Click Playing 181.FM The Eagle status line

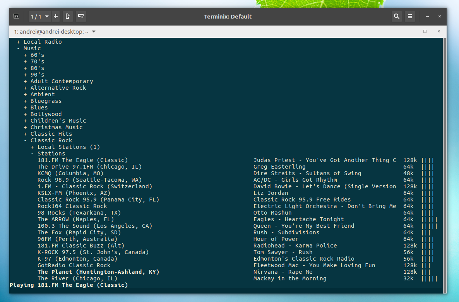pos(69,285)
